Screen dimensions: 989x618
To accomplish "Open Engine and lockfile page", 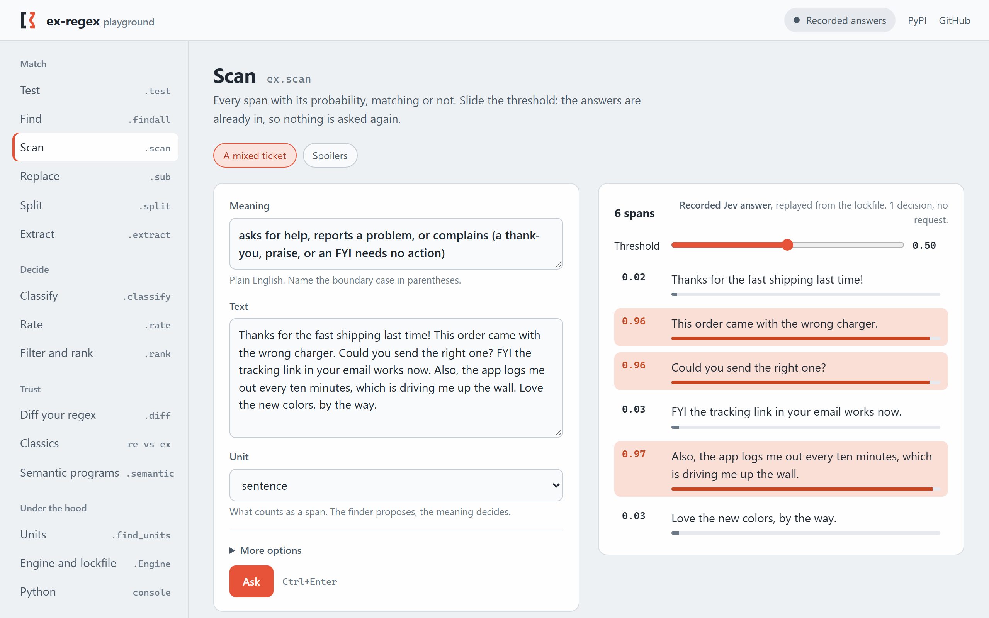I will tap(95, 563).
